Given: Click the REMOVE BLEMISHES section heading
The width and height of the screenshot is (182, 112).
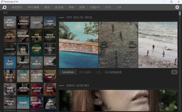Looking at the screenshot, I should (78, 86).
